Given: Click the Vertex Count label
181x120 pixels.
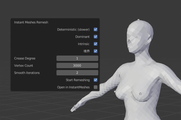Looking at the screenshot, I should click(24, 65).
